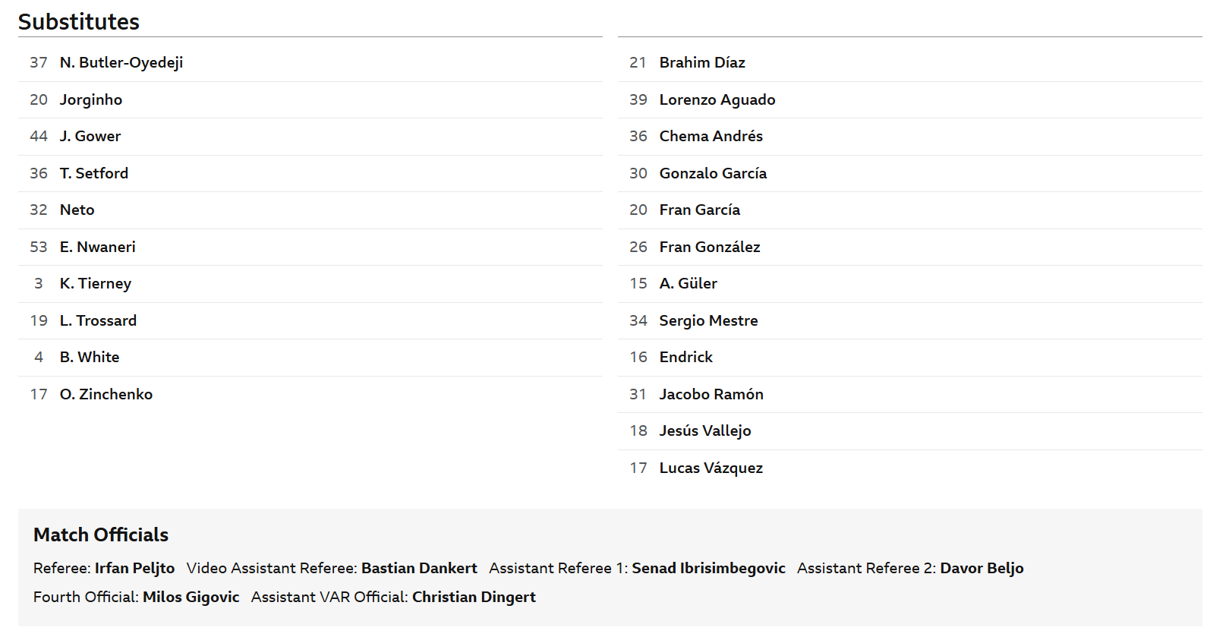Select Brahim Díaz substitute
1229x637 pixels.
[702, 63]
